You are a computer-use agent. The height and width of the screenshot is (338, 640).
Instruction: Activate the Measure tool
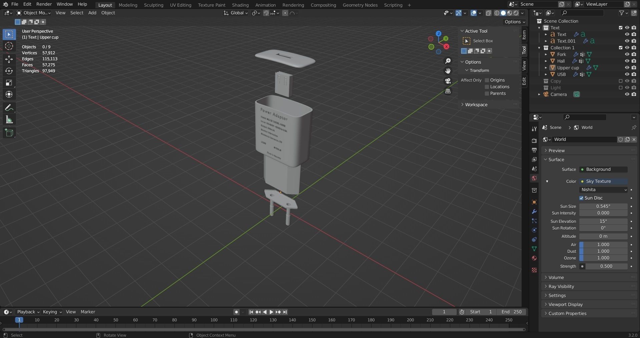[x=9, y=120]
